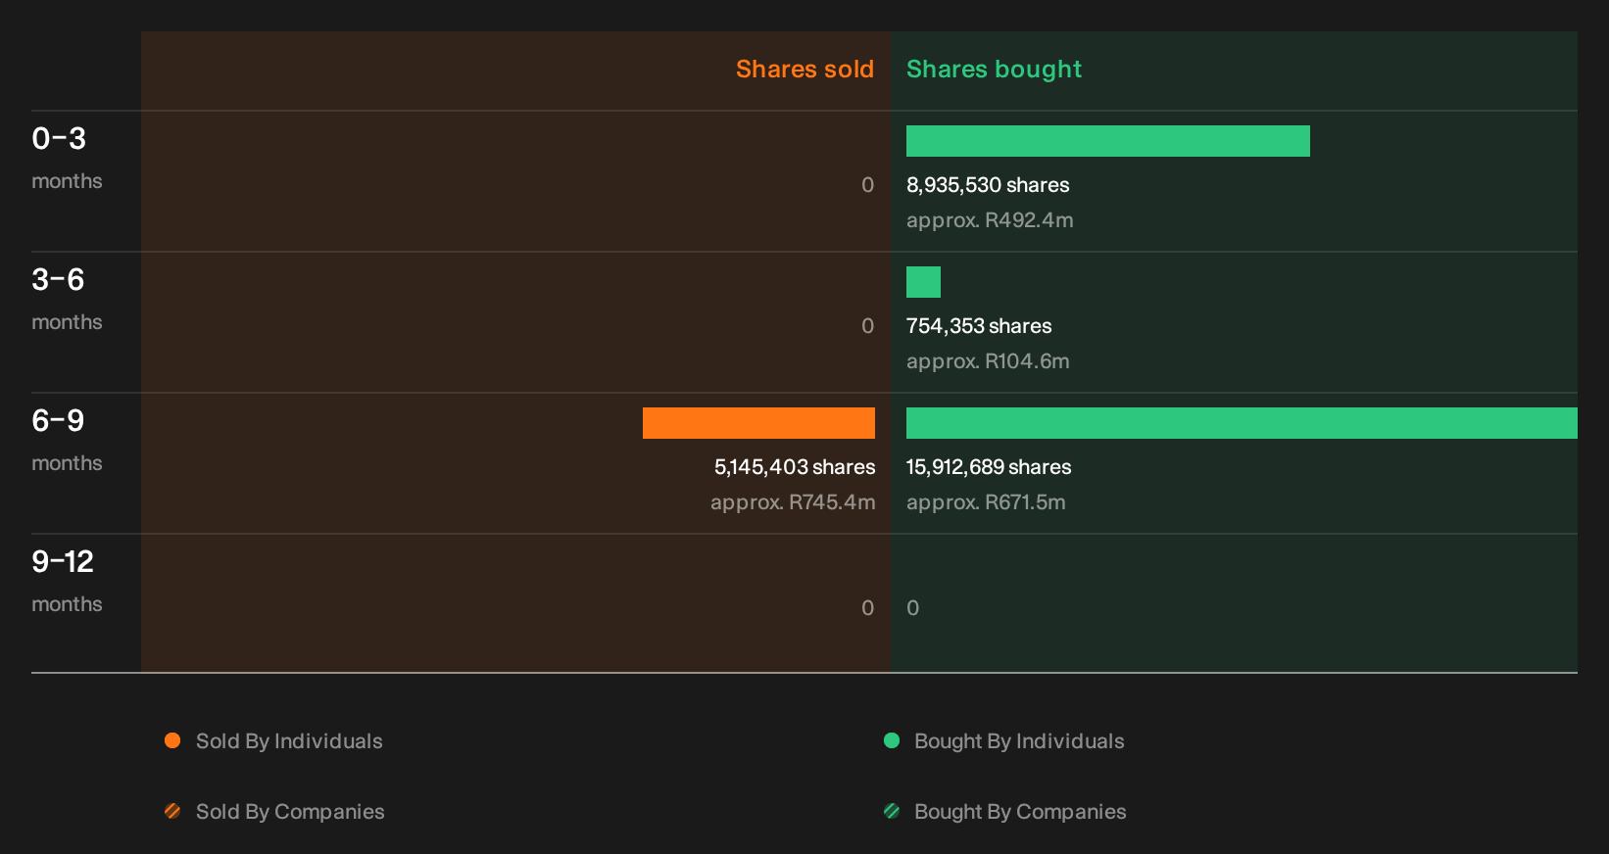Select the green bar for 0-3 months
The height and width of the screenshot is (854, 1609).
(x=1108, y=141)
